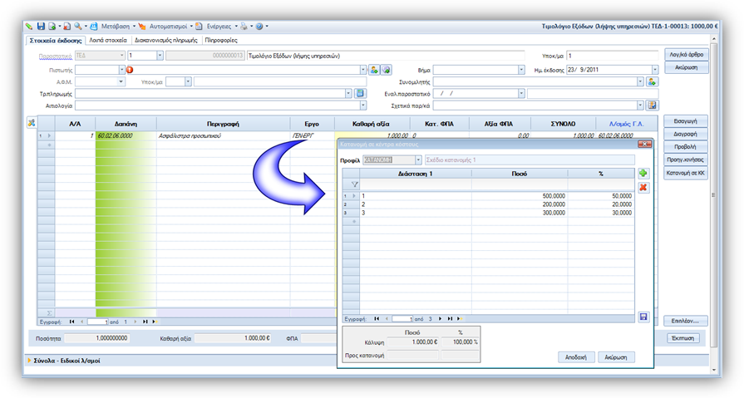The width and height of the screenshot is (744, 398).
Task: Expand the Πιστωτής code dropdown
Action: point(121,70)
